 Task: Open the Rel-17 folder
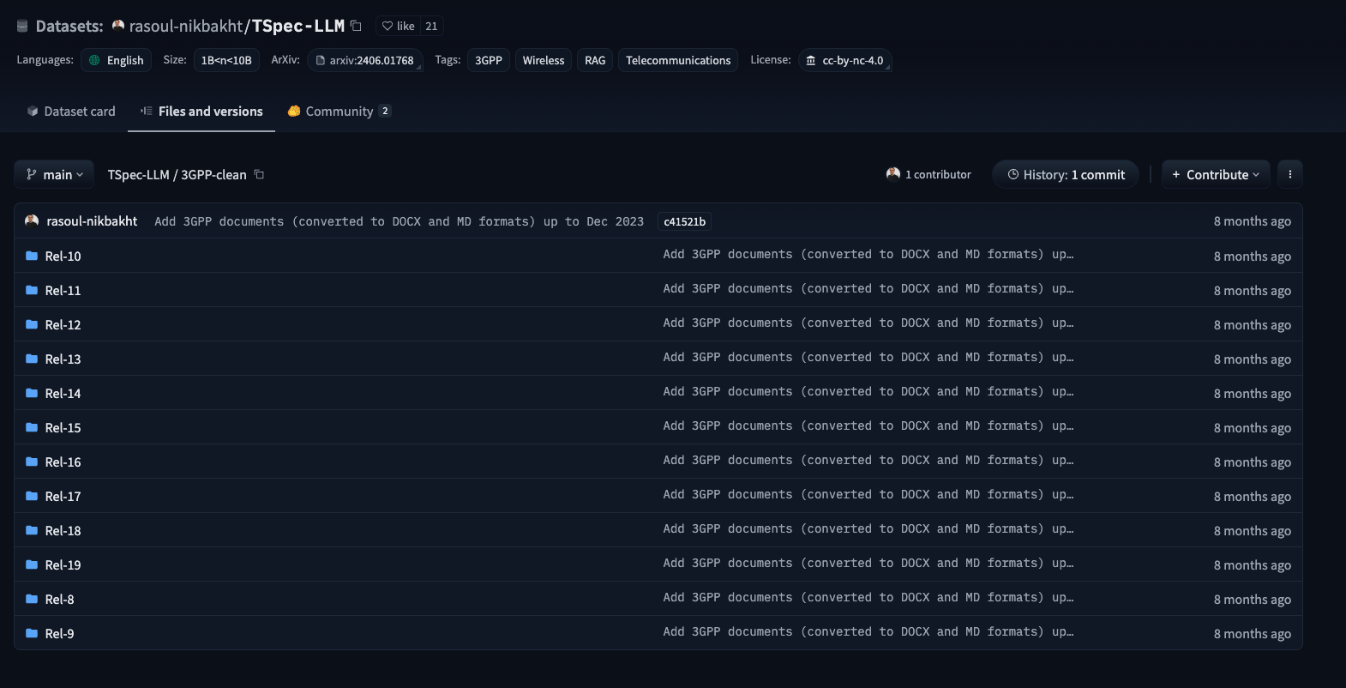63,496
